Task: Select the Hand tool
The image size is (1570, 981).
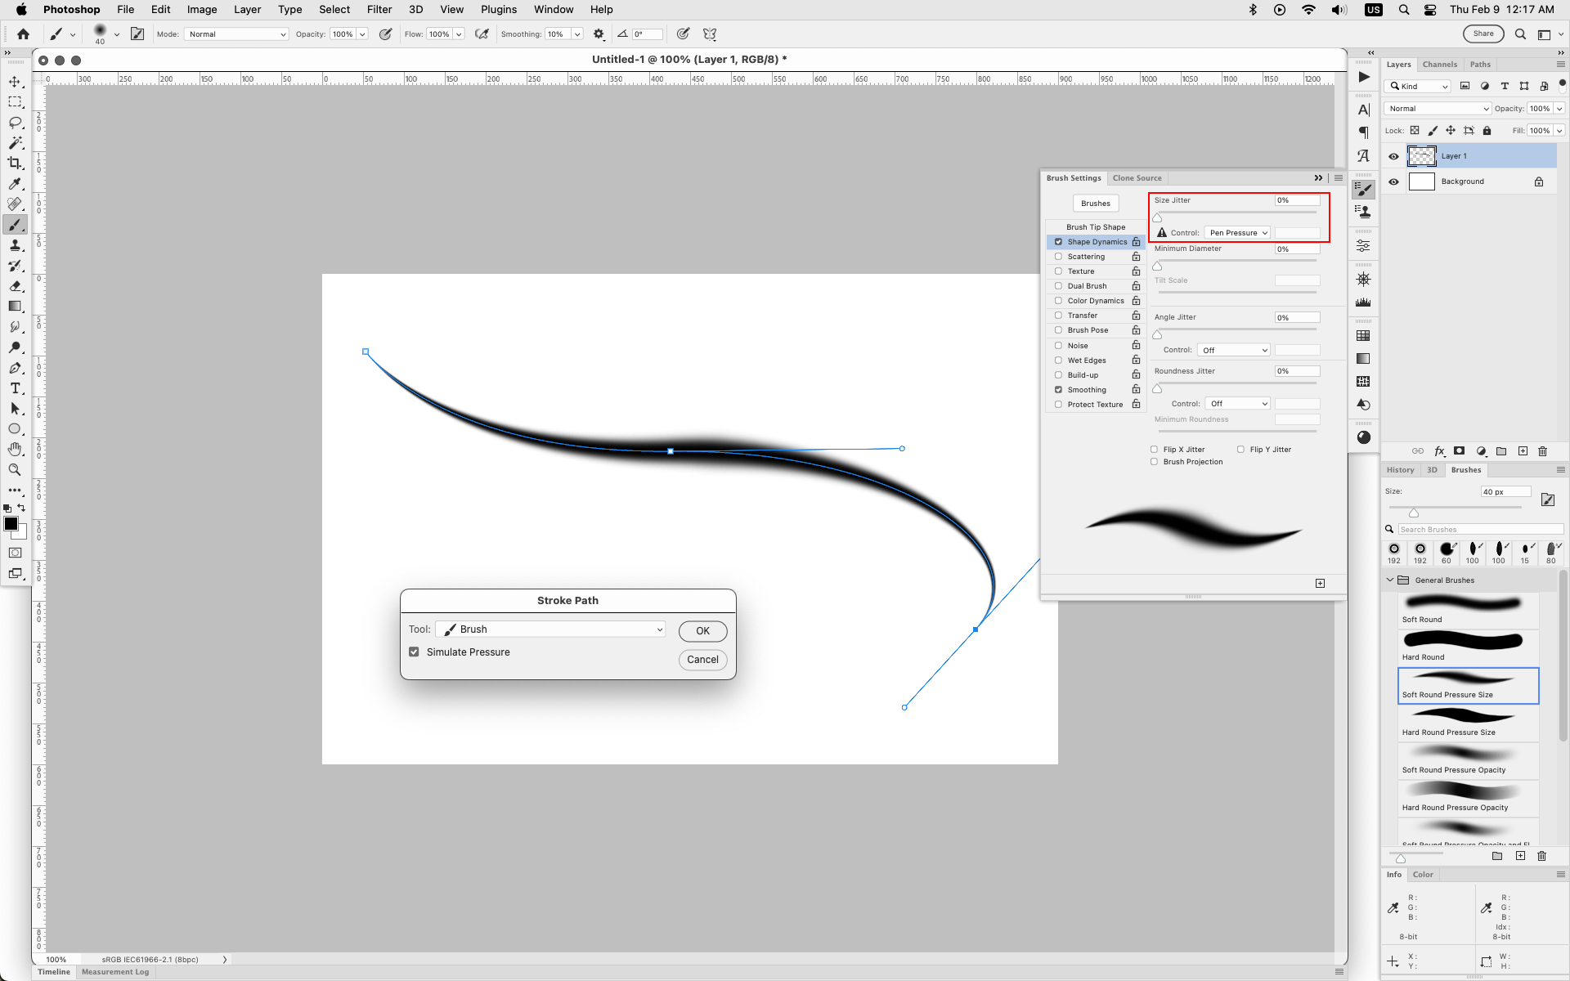Action: pos(15,450)
